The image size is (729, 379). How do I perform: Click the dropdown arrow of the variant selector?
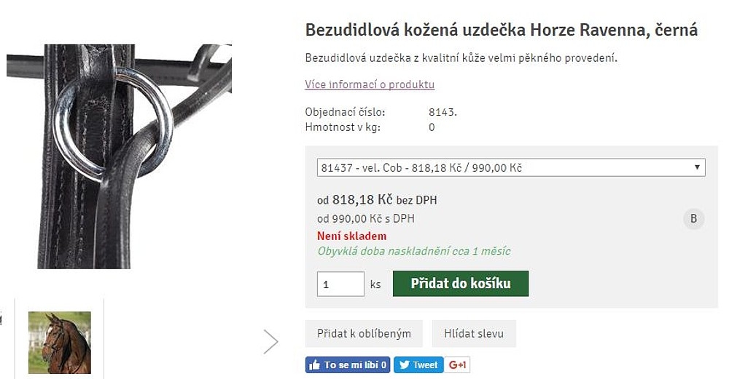click(x=697, y=167)
